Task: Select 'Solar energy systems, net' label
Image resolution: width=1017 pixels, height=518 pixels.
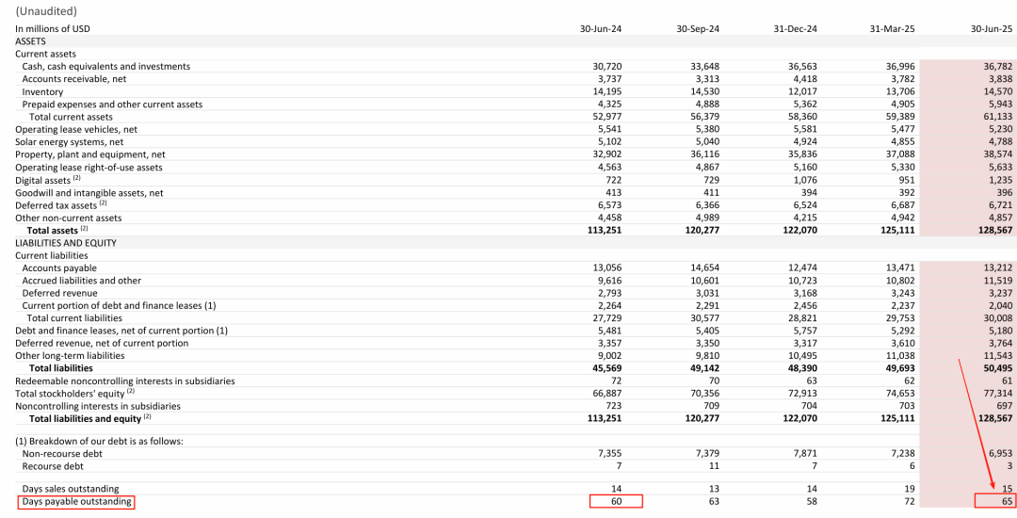Action: tap(69, 141)
